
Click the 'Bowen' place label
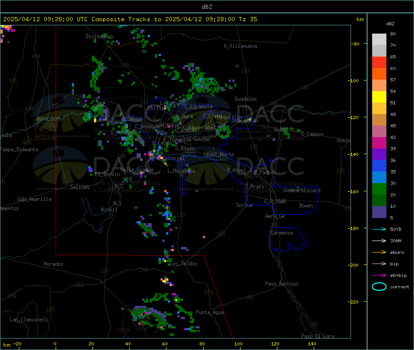(x=306, y=206)
